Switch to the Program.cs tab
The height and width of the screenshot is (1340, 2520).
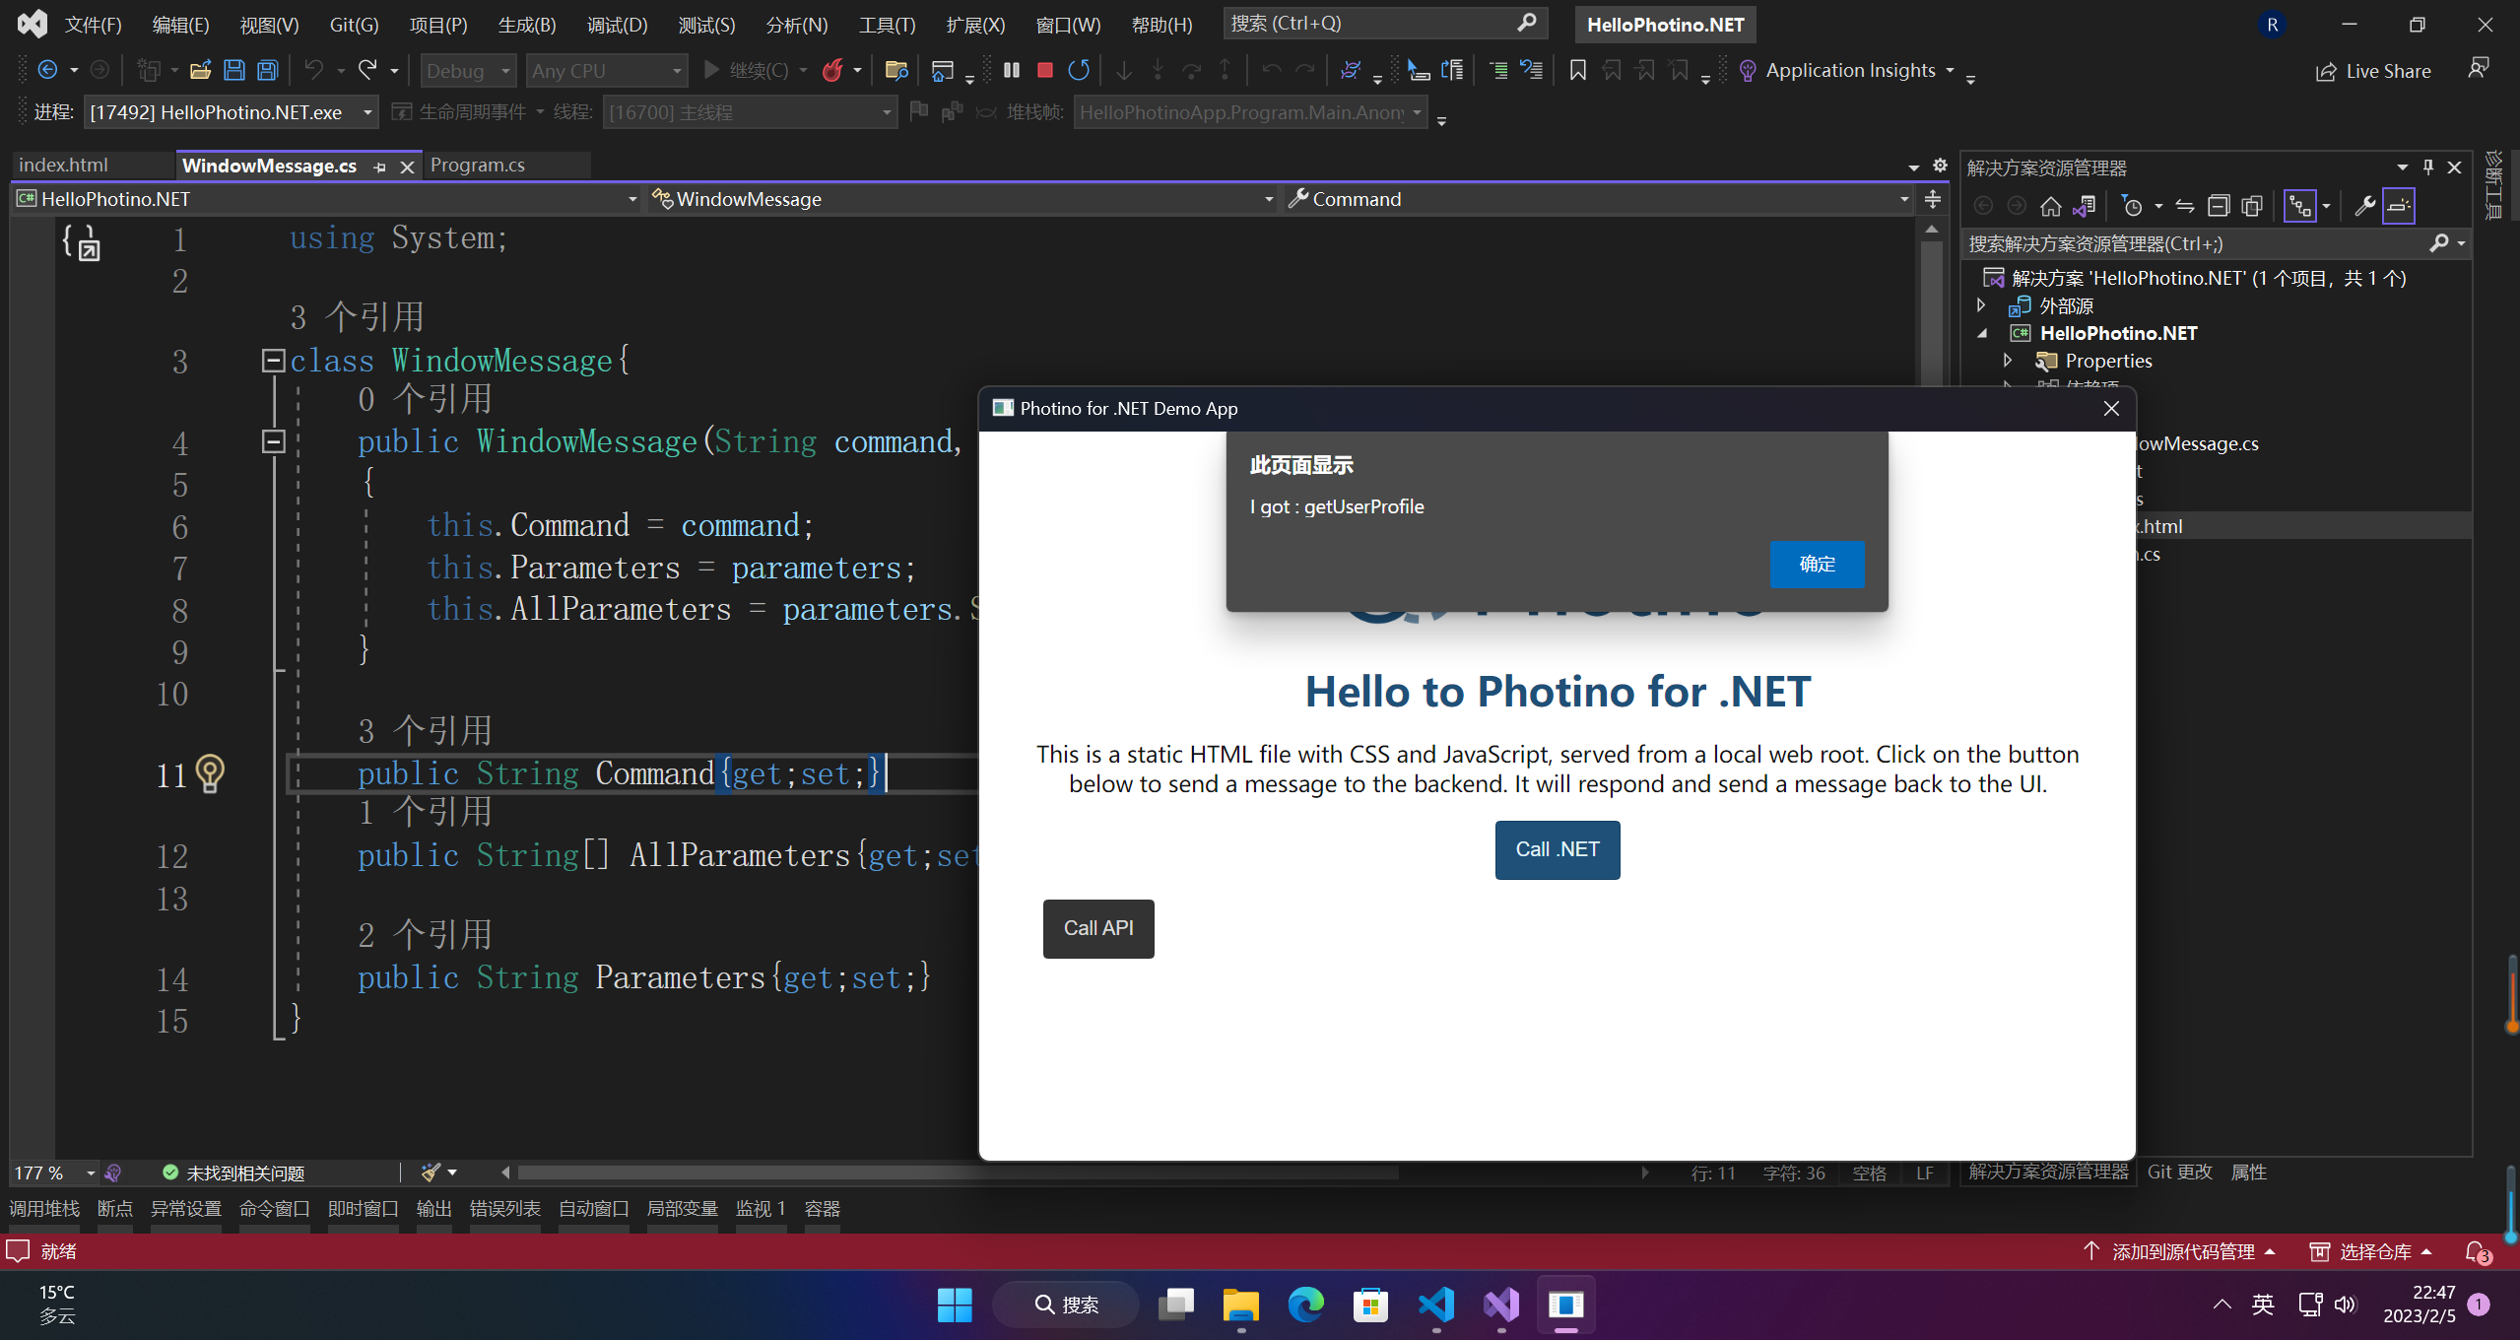[478, 165]
